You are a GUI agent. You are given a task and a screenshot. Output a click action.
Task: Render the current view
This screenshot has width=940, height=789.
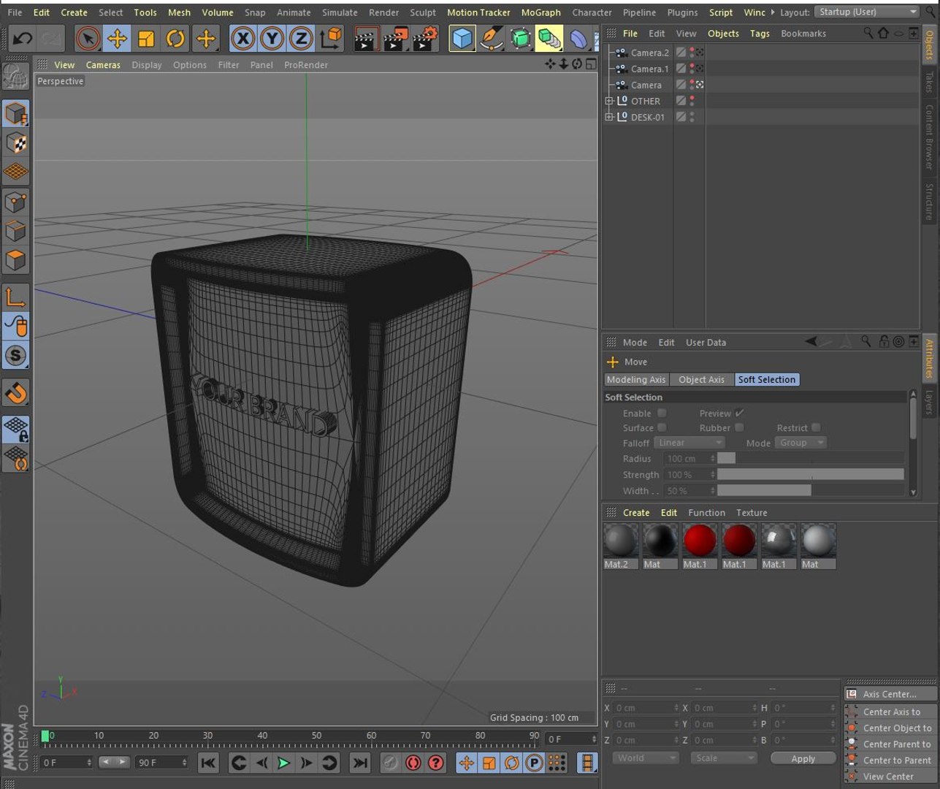coord(366,39)
